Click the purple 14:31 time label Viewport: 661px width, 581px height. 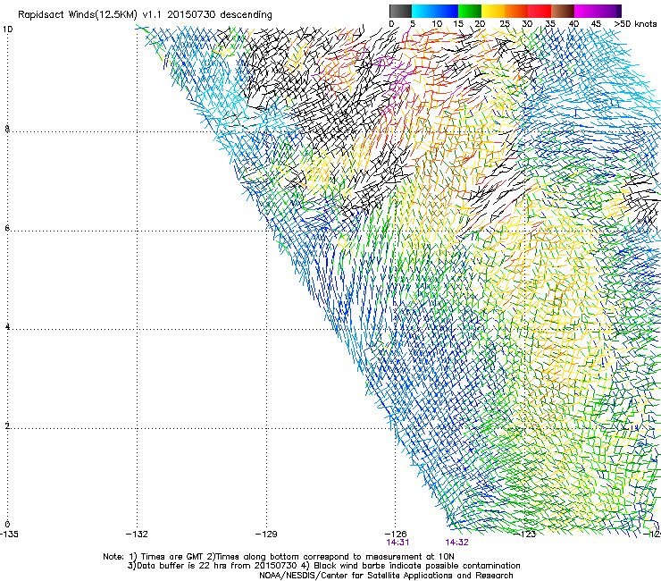pos(397,543)
